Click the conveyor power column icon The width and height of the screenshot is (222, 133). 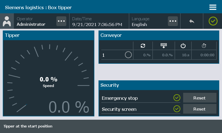point(183,46)
